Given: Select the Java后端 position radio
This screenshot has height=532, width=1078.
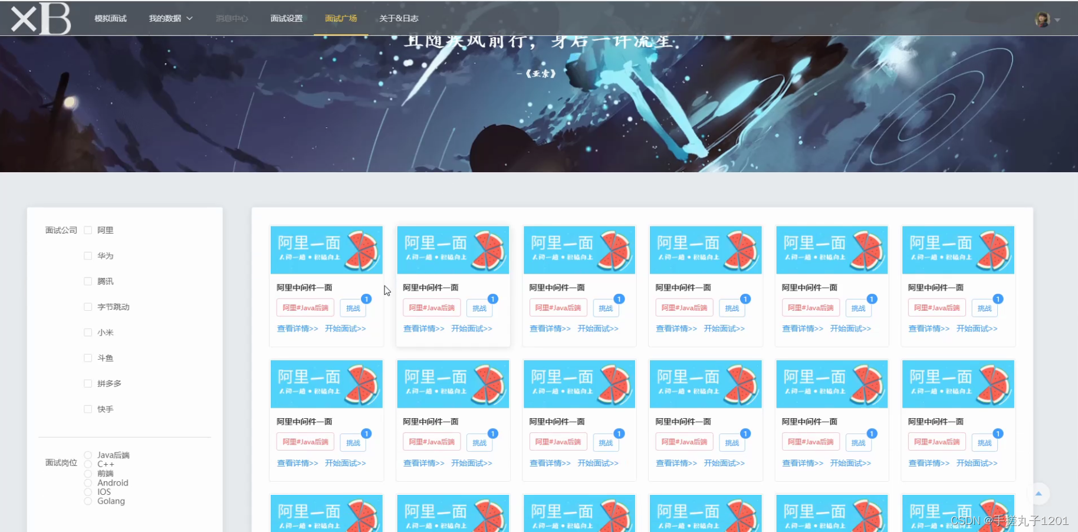Looking at the screenshot, I should (x=88, y=455).
